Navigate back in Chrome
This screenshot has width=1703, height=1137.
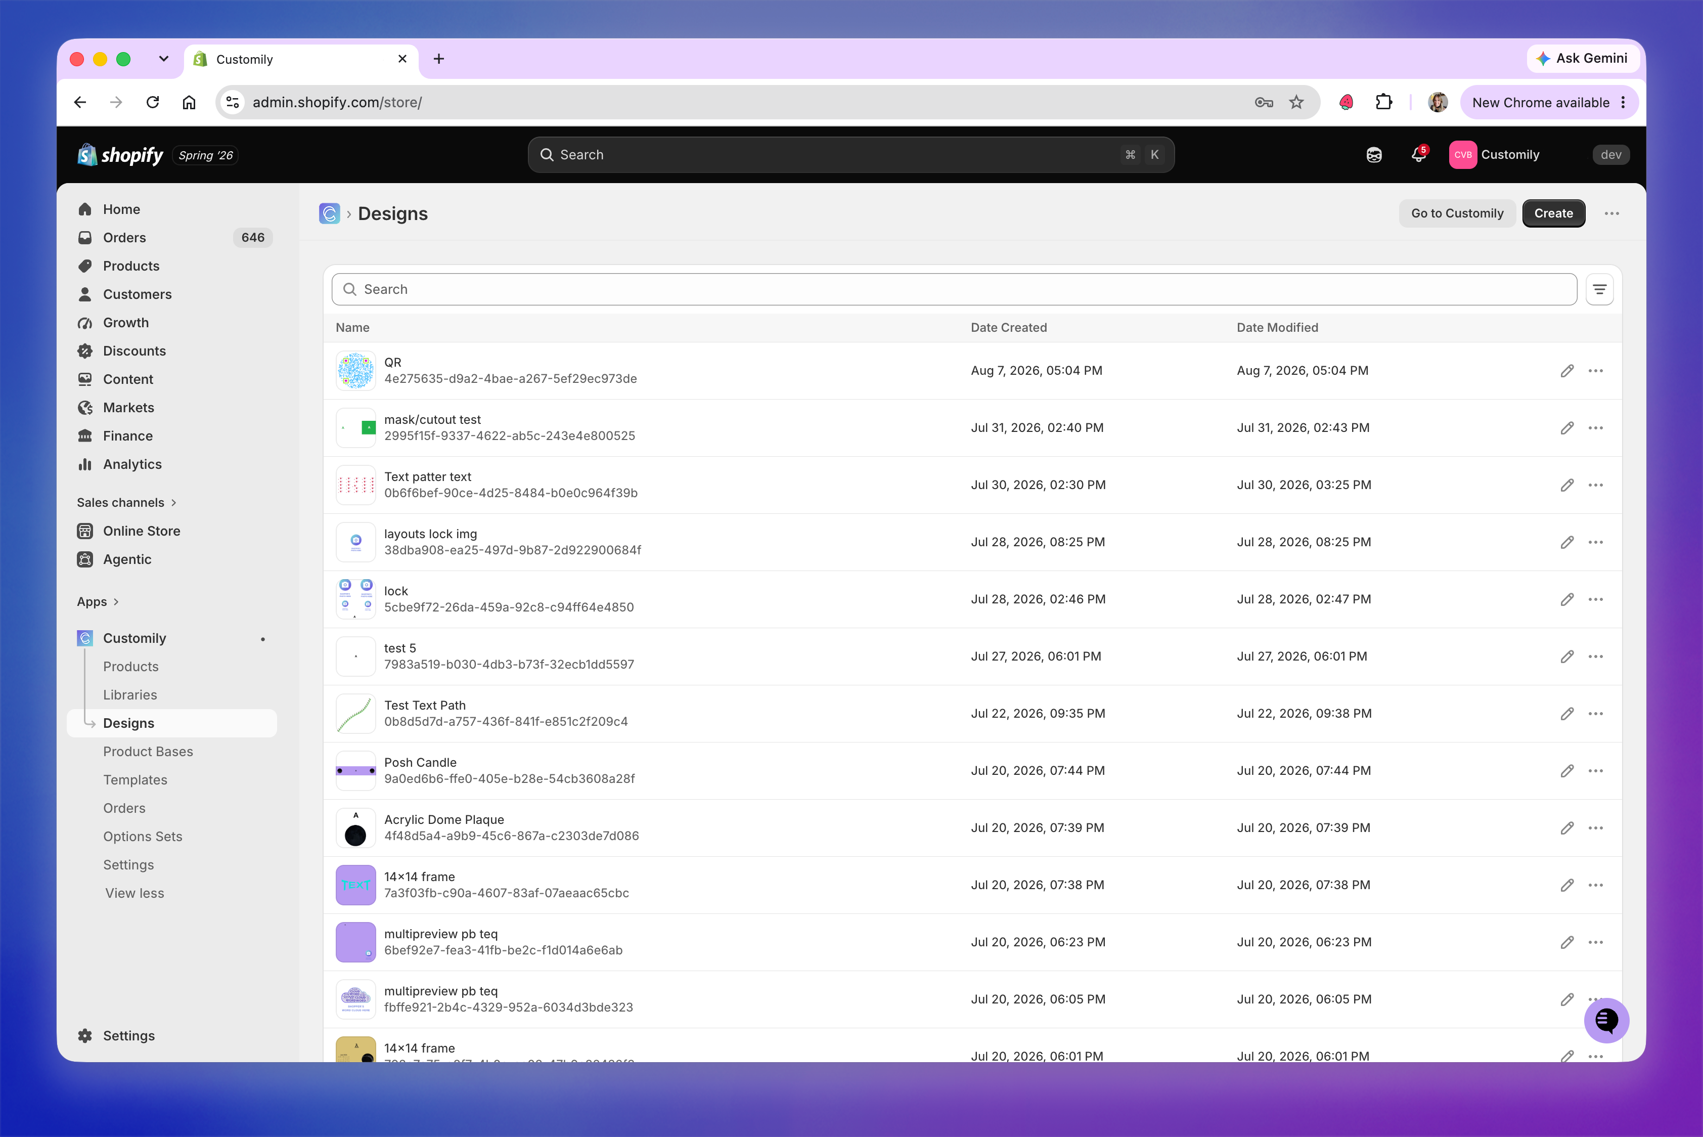pyautogui.click(x=80, y=102)
